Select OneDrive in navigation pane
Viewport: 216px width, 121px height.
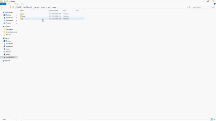click(x=8, y=27)
